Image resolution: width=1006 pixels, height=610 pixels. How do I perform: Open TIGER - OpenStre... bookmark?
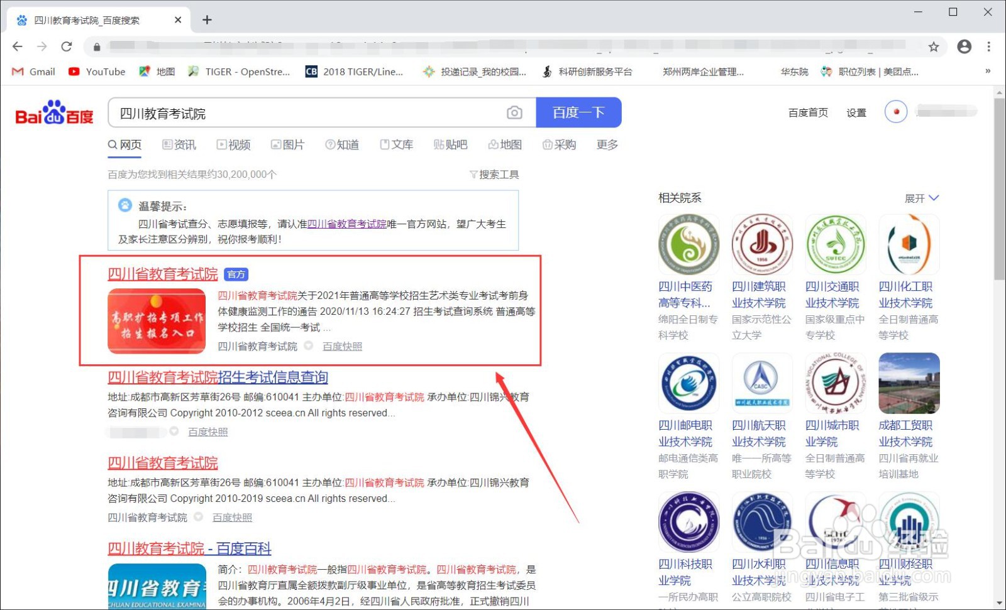pos(239,72)
